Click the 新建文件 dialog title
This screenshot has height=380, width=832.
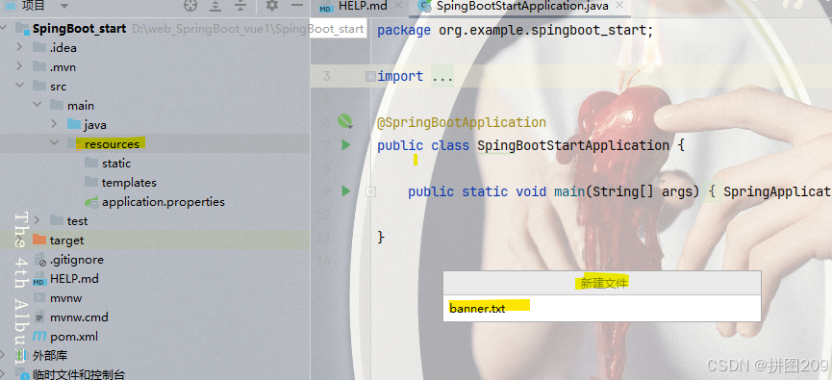point(604,284)
